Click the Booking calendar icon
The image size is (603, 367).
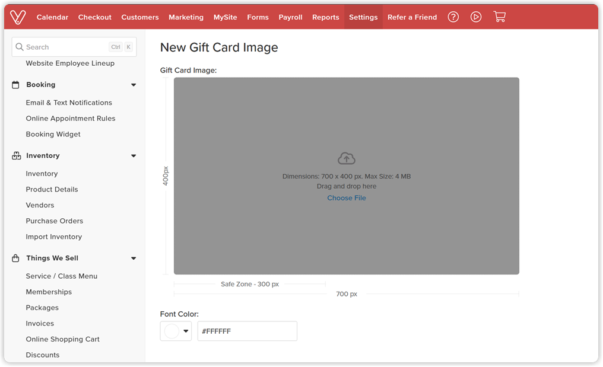(15, 85)
